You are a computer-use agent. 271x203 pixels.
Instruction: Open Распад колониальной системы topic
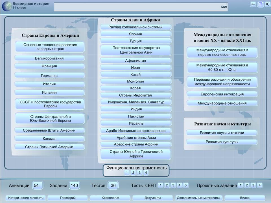point(136,27)
